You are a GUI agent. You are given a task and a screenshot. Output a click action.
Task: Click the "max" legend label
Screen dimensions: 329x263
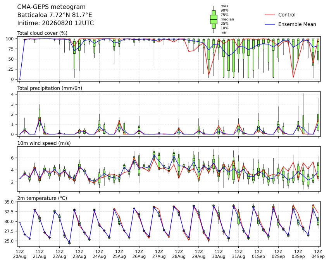[x=224, y=6]
